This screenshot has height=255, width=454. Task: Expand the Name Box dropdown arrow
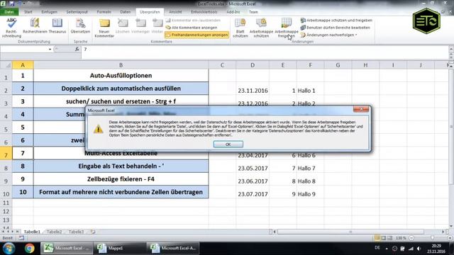50,50
